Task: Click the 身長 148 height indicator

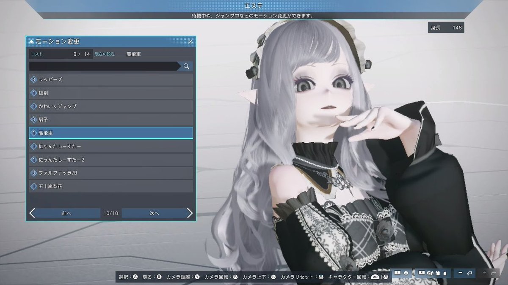Action: [446, 27]
